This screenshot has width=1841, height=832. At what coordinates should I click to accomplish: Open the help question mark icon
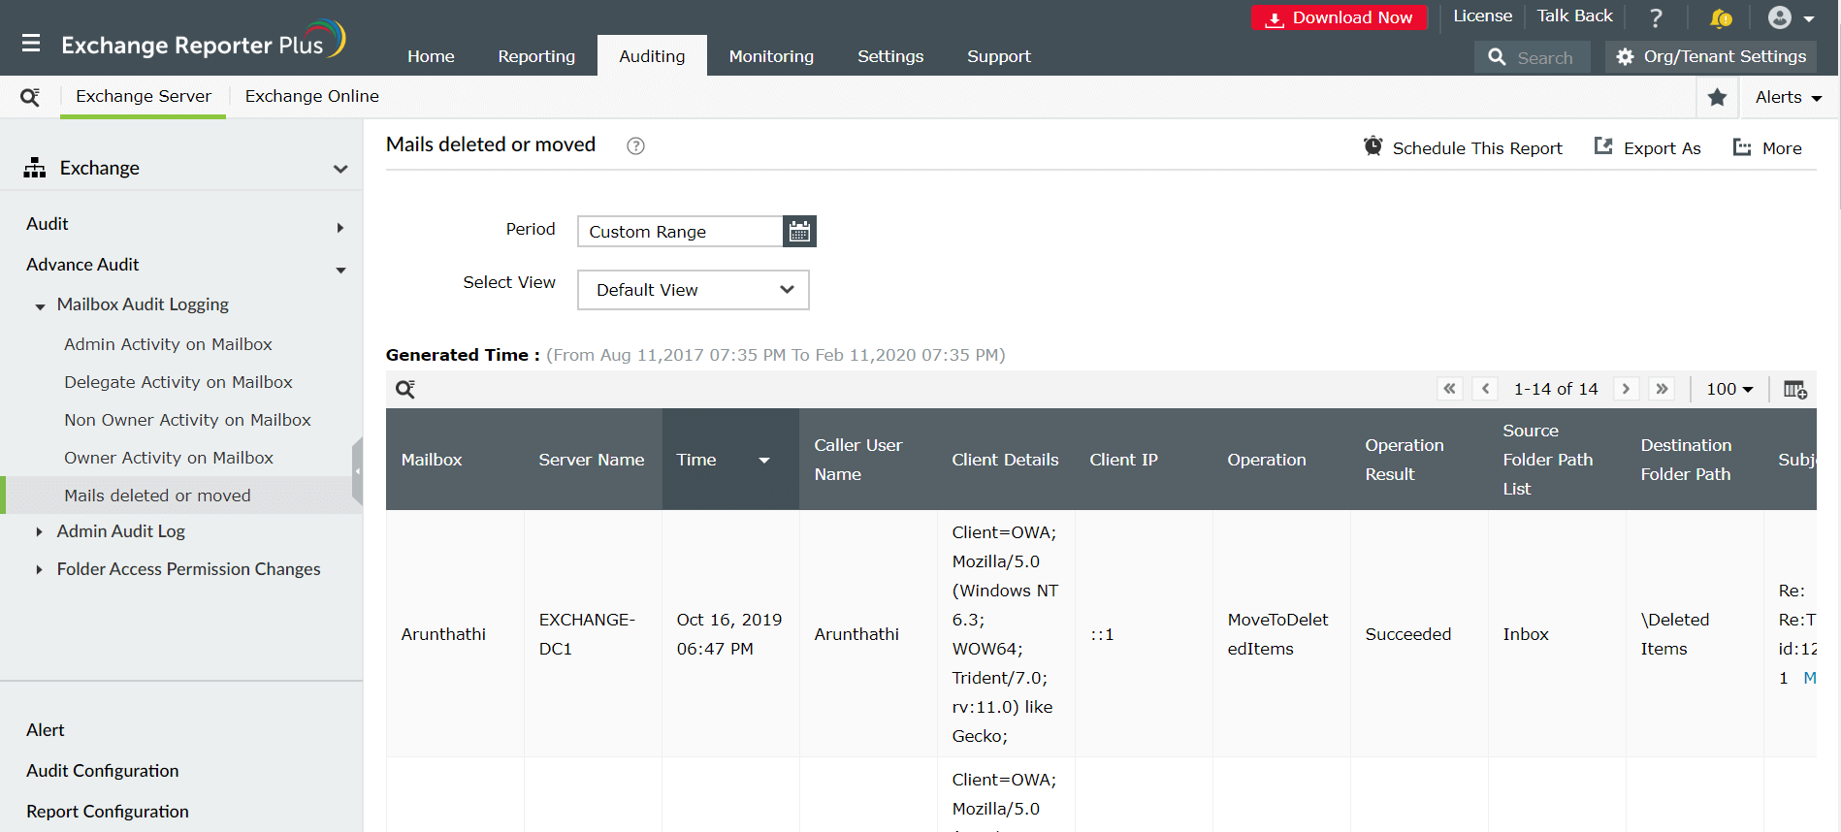point(1656,17)
